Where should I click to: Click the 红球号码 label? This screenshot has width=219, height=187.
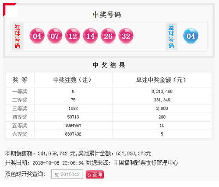coord(18,36)
